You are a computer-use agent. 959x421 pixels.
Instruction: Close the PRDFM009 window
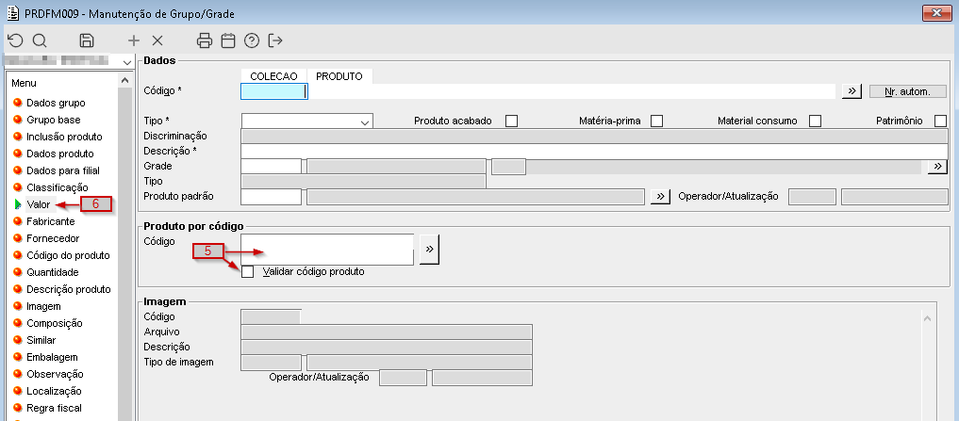(935, 13)
